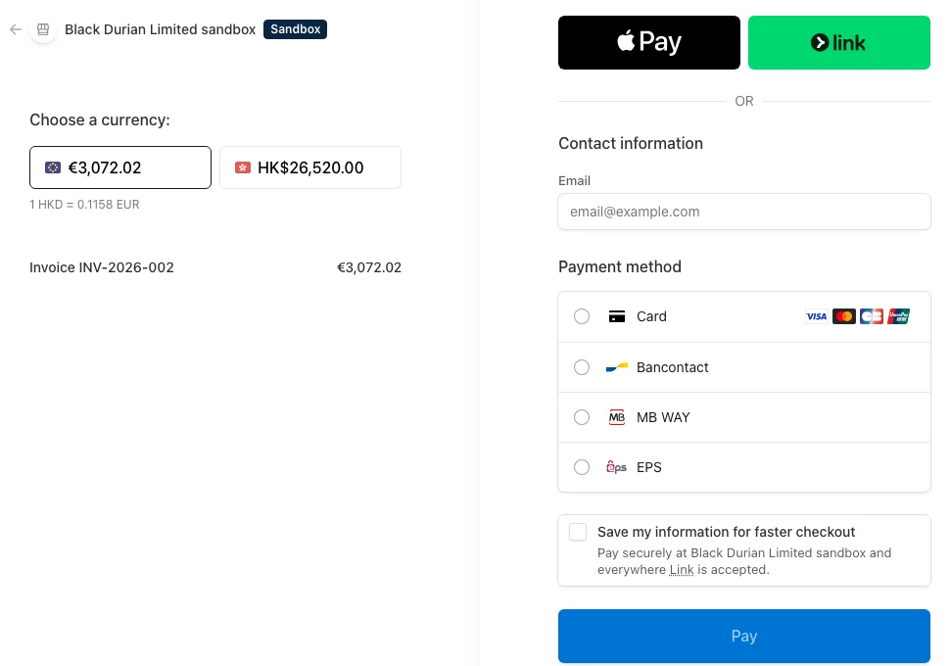Click the UnionPay logo icon
The image size is (950, 666).
click(898, 316)
